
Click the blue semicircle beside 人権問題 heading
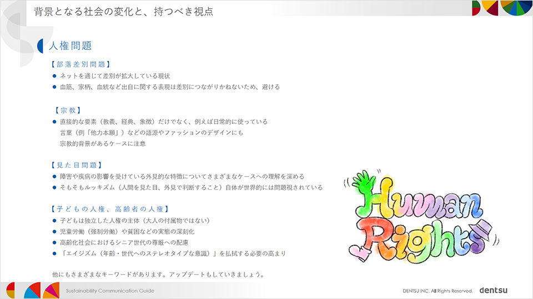(41, 47)
